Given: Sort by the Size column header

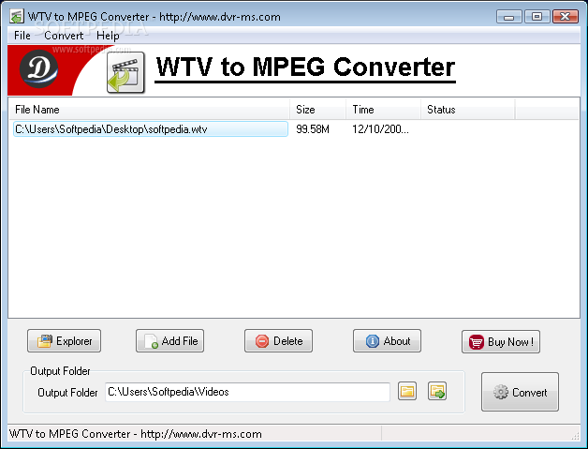Looking at the screenshot, I should coord(317,110).
